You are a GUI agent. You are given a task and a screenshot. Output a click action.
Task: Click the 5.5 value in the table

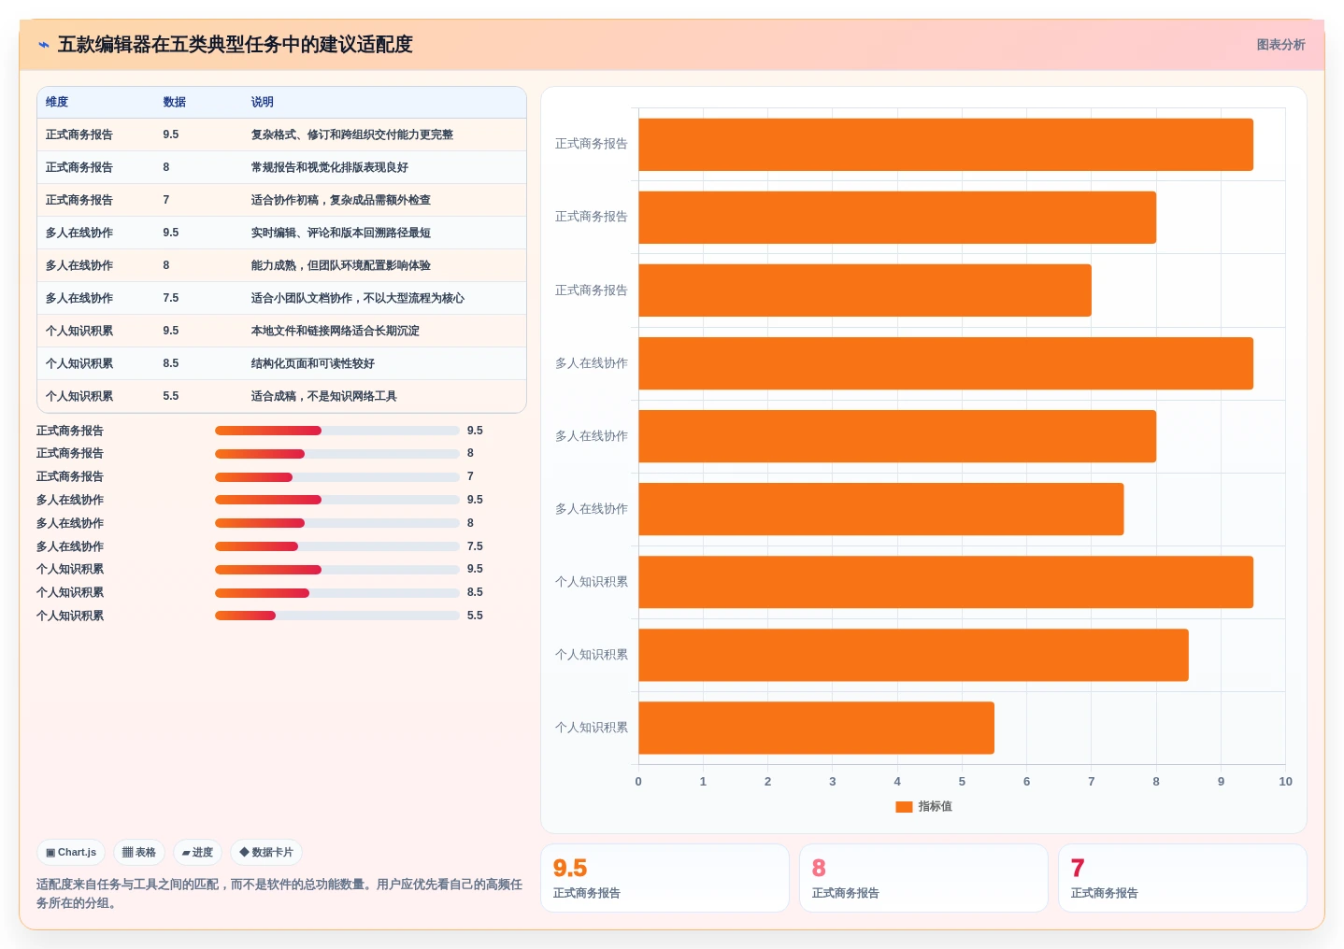click(170, 396)
